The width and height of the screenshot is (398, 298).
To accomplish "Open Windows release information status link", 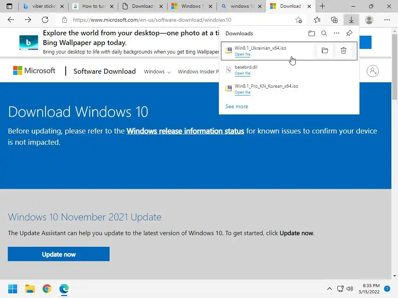I will 185,131.
